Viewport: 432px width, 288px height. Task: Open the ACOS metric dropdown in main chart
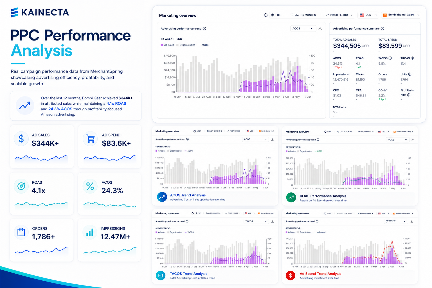pos(303,28)
